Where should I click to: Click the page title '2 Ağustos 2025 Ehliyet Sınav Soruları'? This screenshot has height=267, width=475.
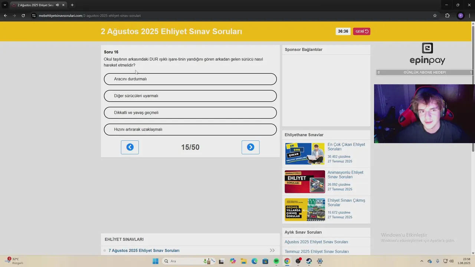coord(171,32)
